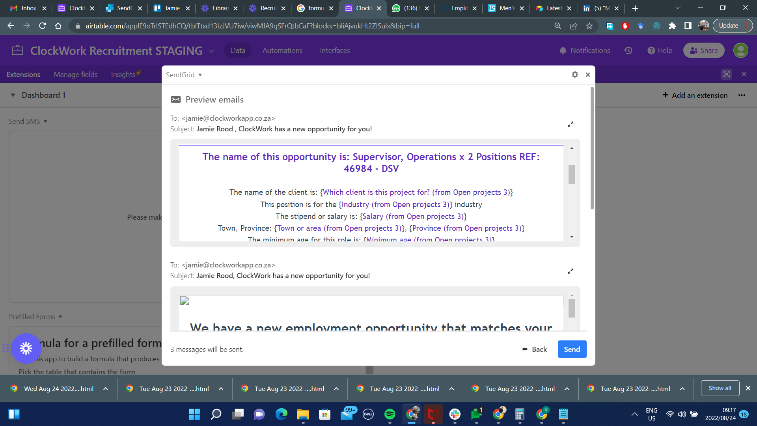Show hidden system tray icons
The height and width of the screenshot is (426, 757).
(634, 414)
